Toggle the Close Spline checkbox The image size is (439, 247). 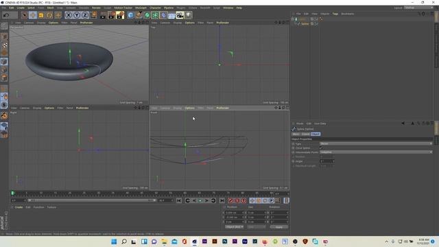(321, 148)
